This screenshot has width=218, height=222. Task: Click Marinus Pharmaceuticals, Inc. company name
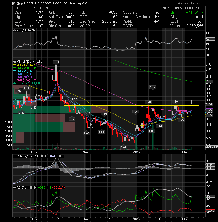tap(46, 3)
